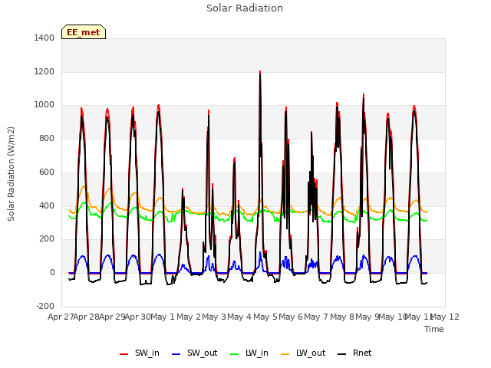Click the LW_out legend label

point(311,353)
